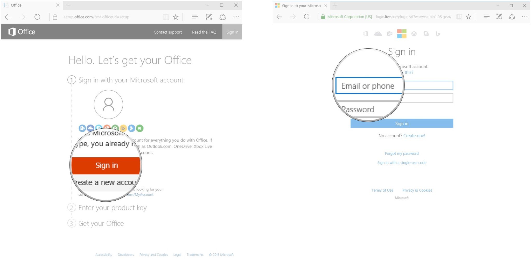This screenshot has width=531, height=264.
Task: Open Terms of Use link
Action: [x=382, y=190]
